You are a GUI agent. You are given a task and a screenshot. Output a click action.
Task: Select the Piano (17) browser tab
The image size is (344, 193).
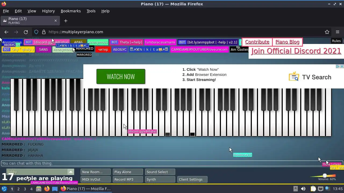tap(30, 21)
